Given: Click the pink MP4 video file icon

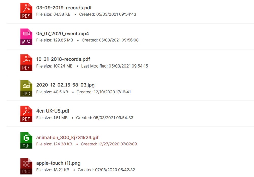Looking at the screenshot, I should (x=26, y=37).
